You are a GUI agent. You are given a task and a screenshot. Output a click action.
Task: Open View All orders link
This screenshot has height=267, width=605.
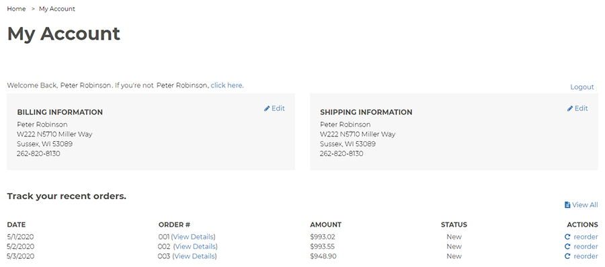(x=585, y=205)
